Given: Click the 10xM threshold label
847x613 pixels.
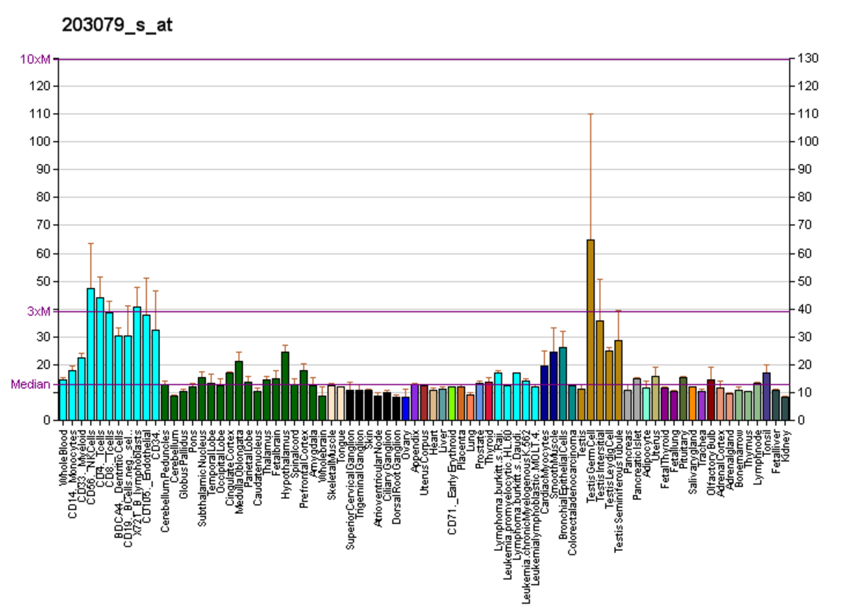Looking at the screenshot, I should pyautogui.click(x=35, y=59).
